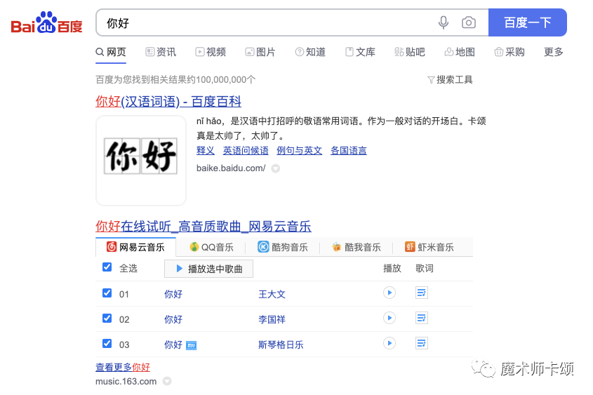Click the Baidu logo
This screenshot has height=395, width=593.
click(47, 22)
